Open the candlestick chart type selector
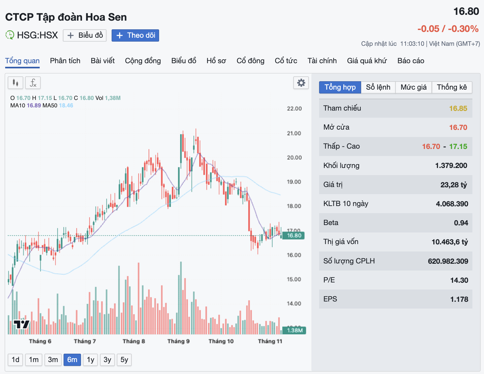The width and height of the screenshot is (484, 374). pyautogui.click(x=15, y=83)
